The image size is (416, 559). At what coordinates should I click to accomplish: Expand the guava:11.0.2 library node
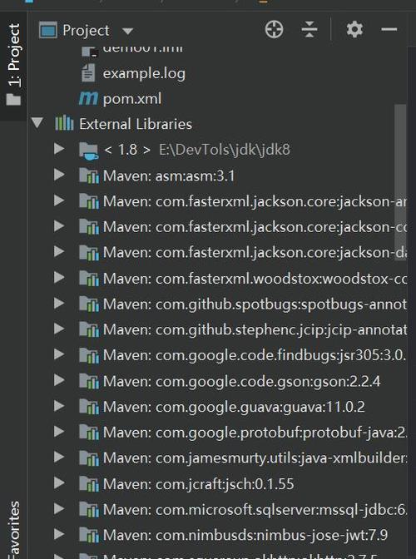point(59,405)
